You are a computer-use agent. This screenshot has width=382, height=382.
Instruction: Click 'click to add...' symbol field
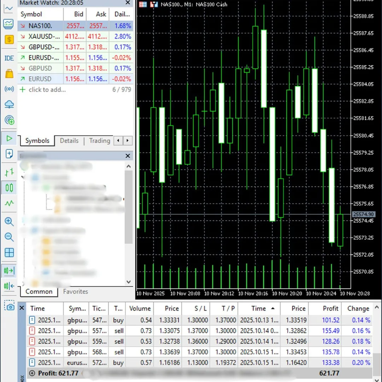(47, 90)
